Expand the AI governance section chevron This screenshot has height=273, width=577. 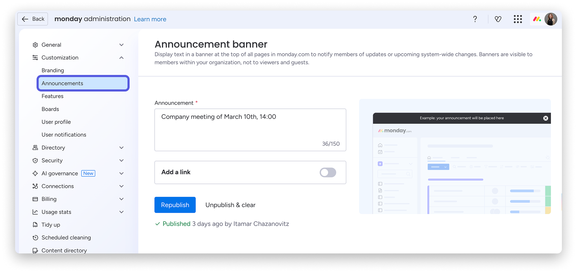tap(121, 173)
